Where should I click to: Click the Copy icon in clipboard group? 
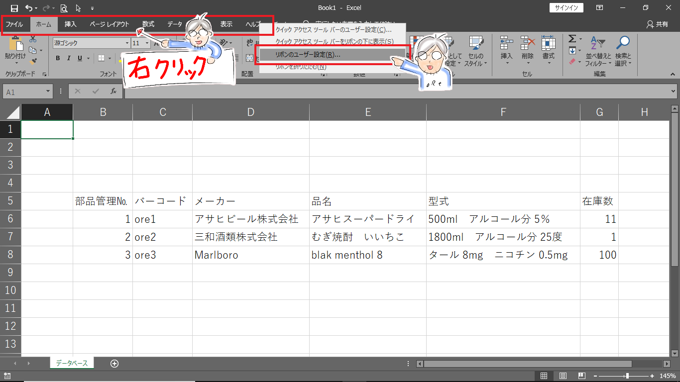[x=33, y=50]
